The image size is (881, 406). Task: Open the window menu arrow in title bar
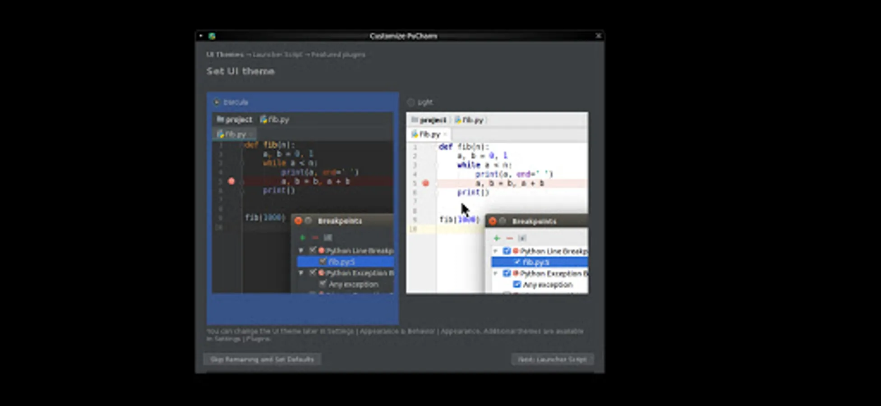click(201, 36)
